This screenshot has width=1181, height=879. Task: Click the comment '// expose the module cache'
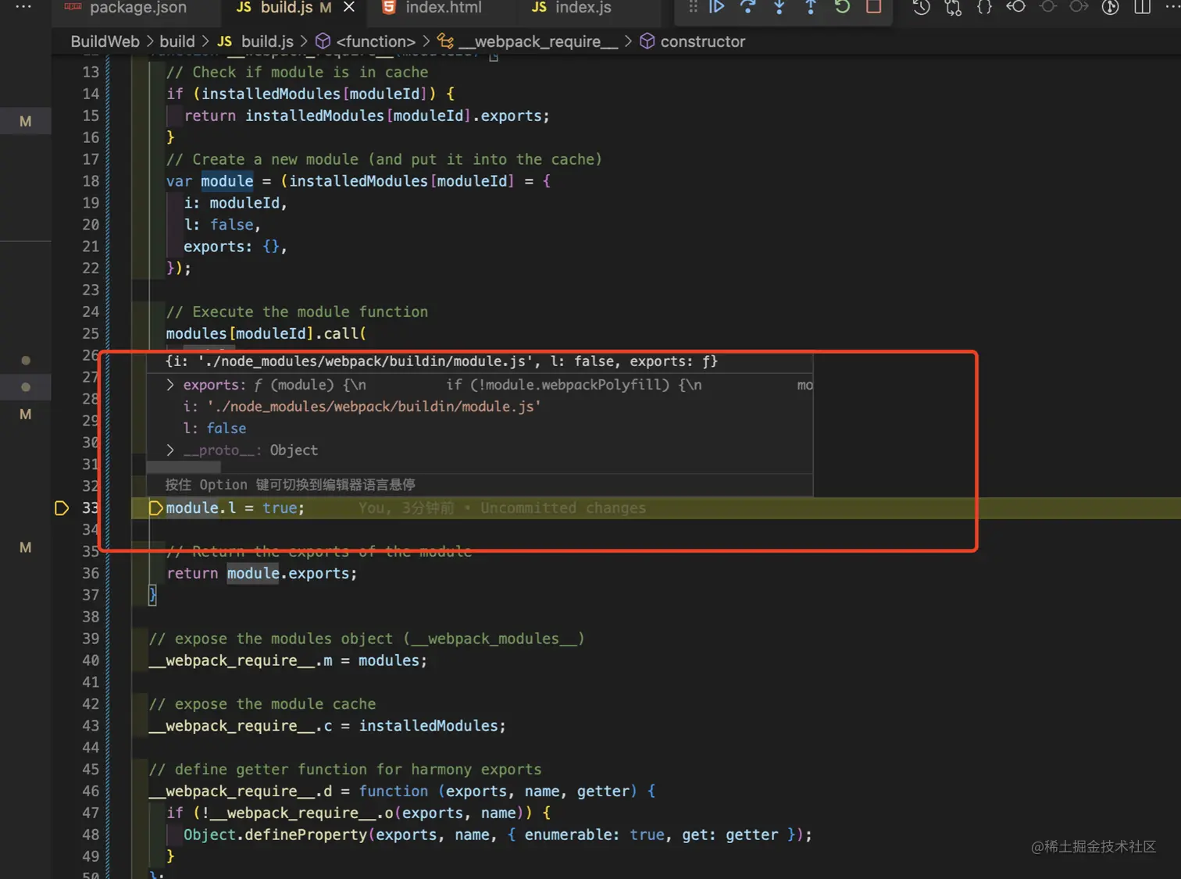pos(262,704)
